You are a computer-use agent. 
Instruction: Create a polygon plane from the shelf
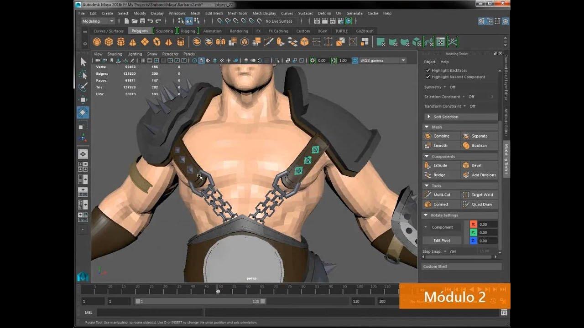(145, 42)
